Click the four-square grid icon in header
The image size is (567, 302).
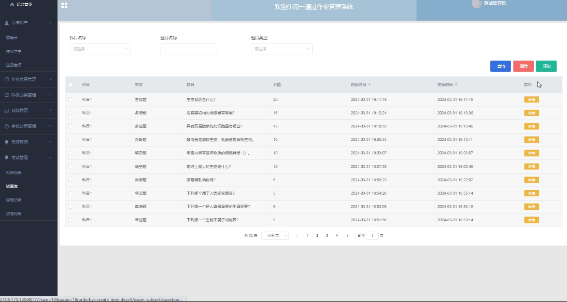64,5
